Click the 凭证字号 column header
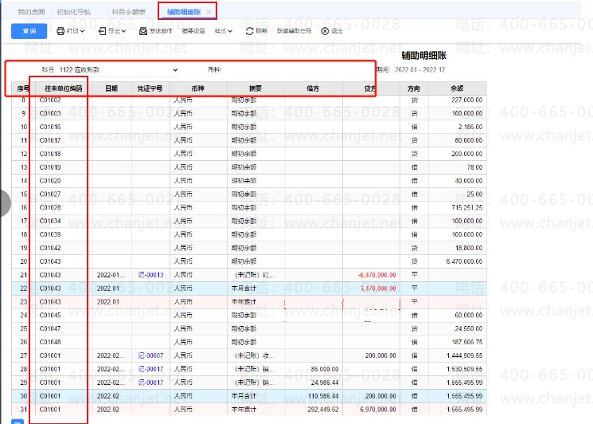Screen dimensions: 593x424 [150, 88]
